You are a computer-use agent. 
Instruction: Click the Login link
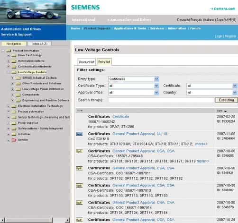point(219,36)
